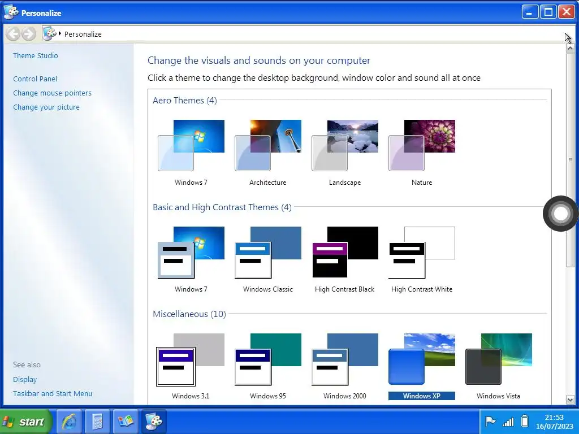Click the Basic and High Contrast Themes header

(x=222, y=207)
